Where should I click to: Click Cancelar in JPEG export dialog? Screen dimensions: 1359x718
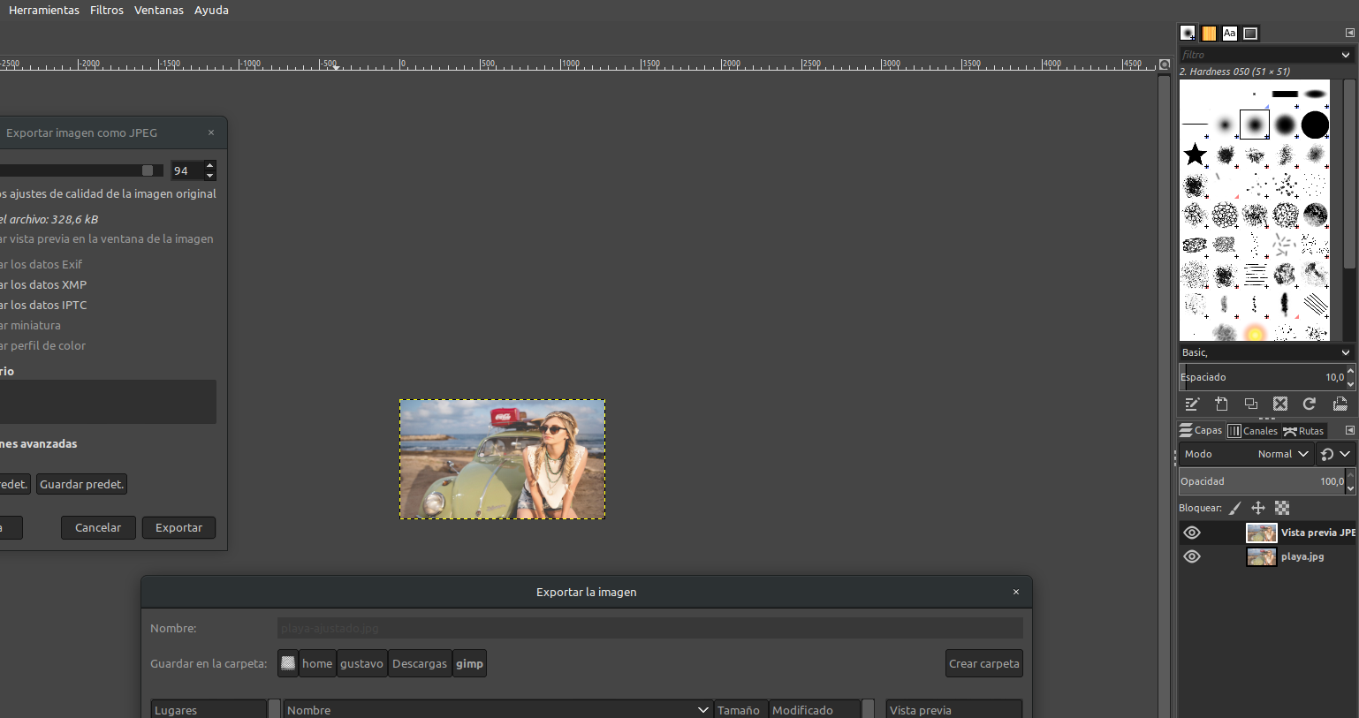click(x=98, y=527)
